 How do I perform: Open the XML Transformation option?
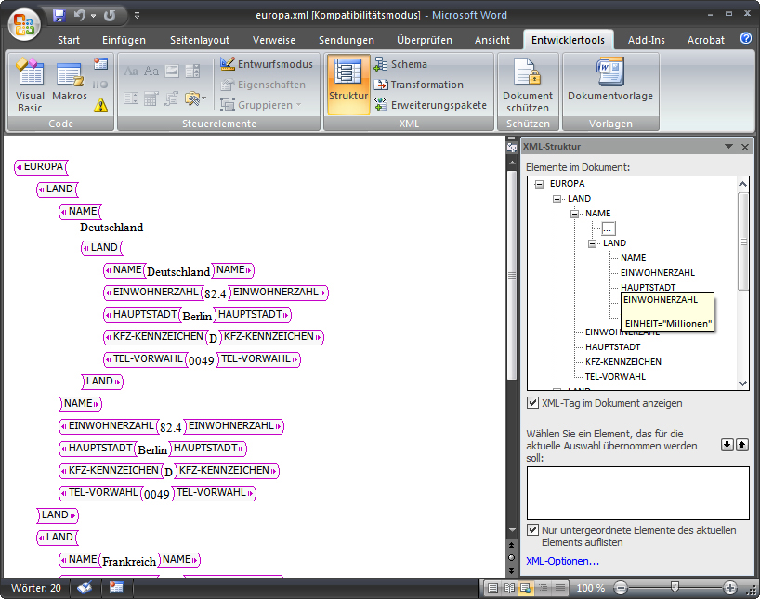coord(419,85)
